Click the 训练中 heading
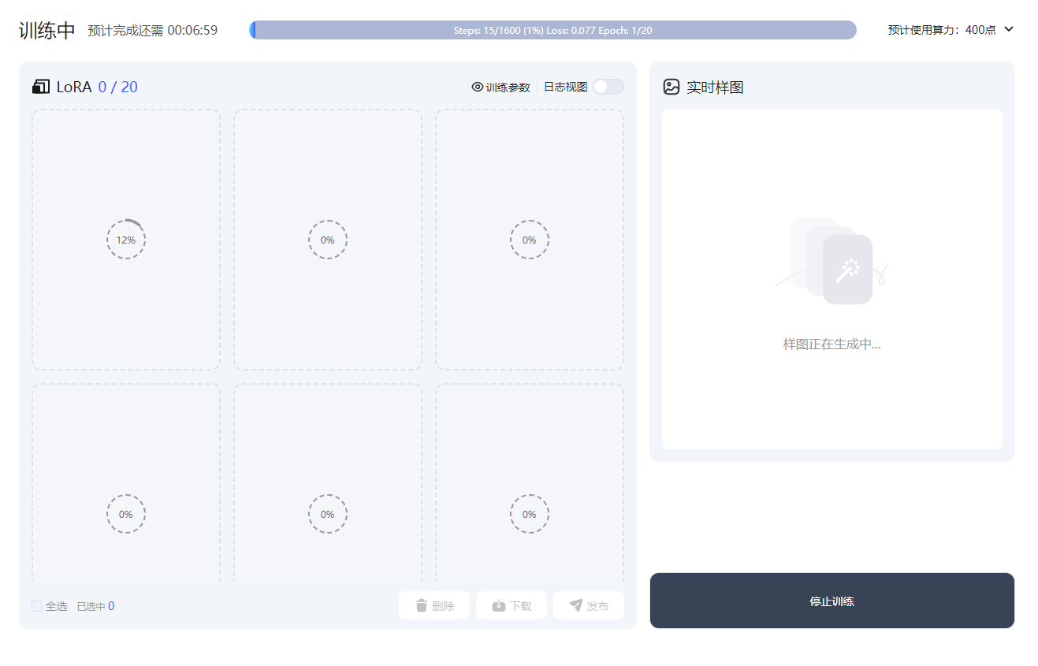The height and width of the screenshot is (666, 1038). pyautogui.click(x=47, y=31)
